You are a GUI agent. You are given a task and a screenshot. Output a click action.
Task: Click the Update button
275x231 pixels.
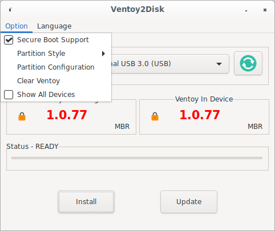[189, 202]
